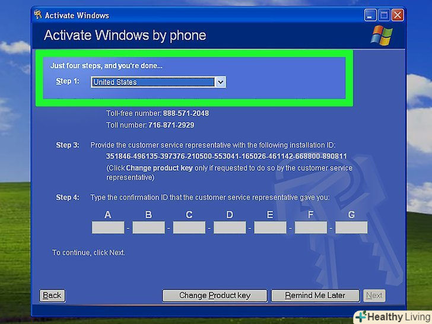Image resolution: width=432 pixels, height=324 pixels.
Task: Focus confirmation ID field E
Action: point(270,228)
